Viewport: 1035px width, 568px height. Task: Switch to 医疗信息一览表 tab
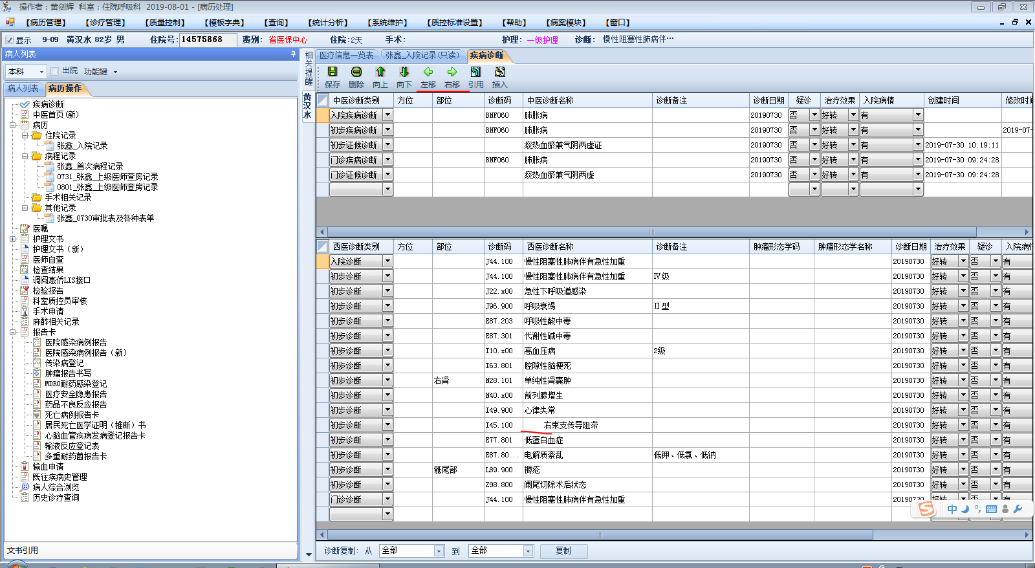pos(347,56)
